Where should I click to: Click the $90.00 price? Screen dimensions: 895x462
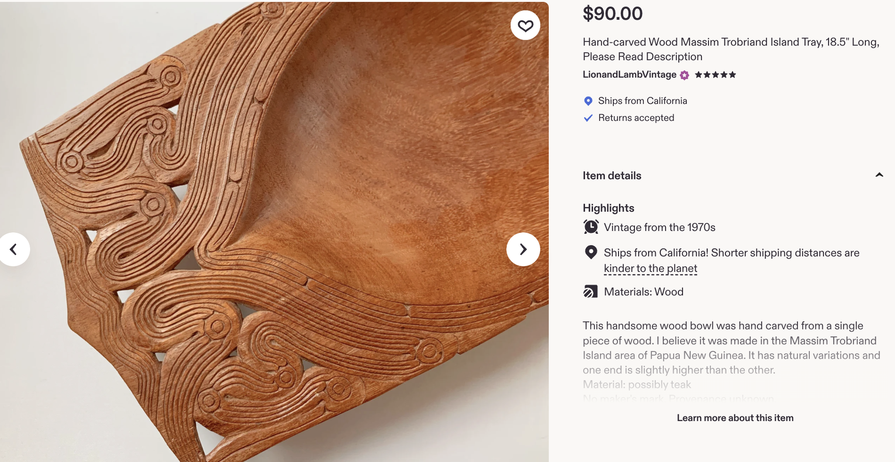(612, 14)
